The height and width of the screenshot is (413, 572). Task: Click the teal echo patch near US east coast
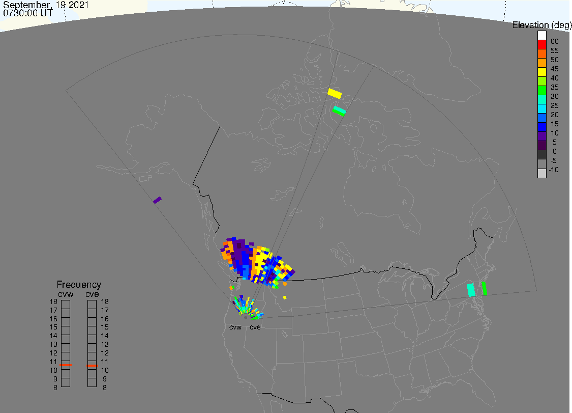(471, 290)
